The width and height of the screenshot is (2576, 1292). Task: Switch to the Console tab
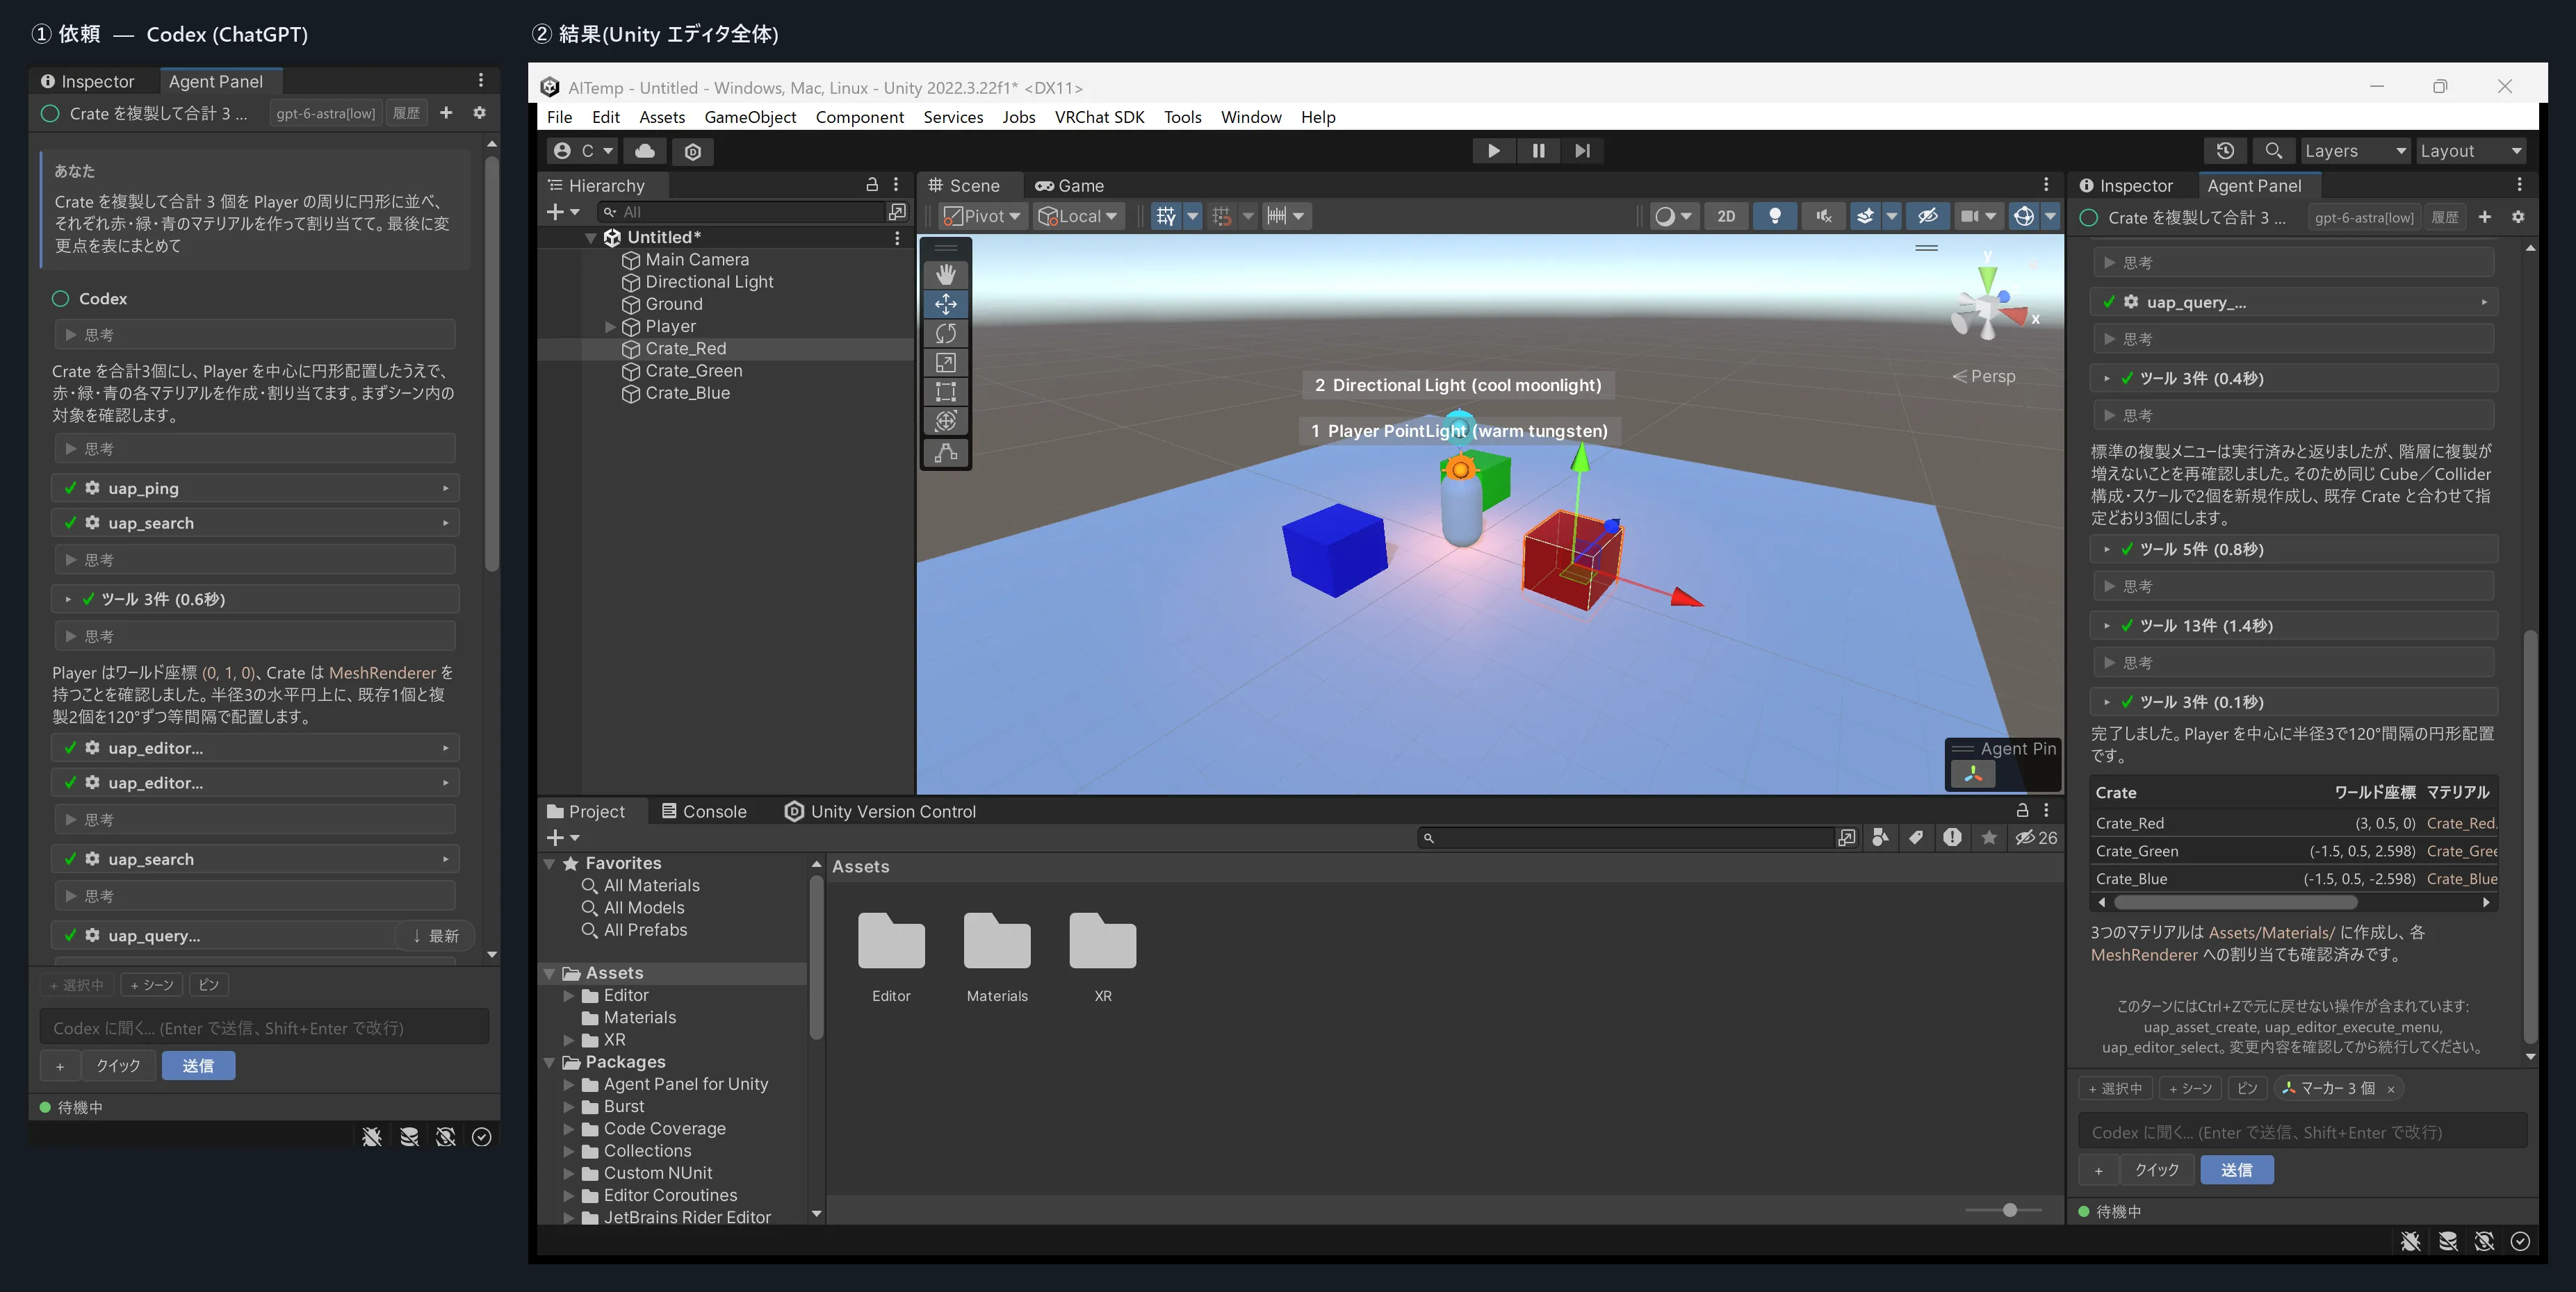tap(704, 811)
